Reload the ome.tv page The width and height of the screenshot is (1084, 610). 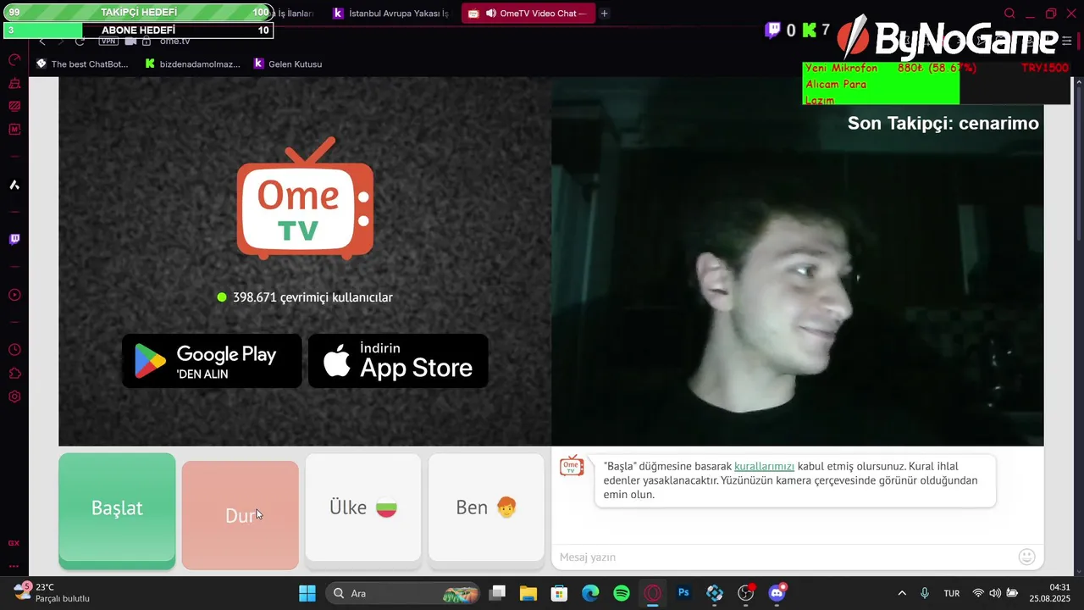pyautogui.click(x=80, y=41)
